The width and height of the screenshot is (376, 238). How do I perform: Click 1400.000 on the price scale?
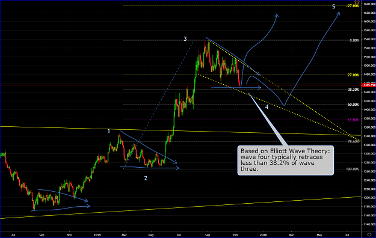[369, 110]
